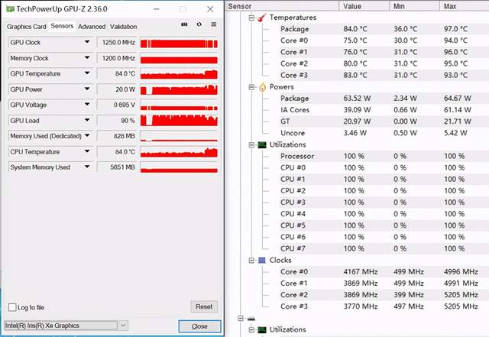Click the Reset button
This screenshot has width=489, height=337.
point(204,306)
